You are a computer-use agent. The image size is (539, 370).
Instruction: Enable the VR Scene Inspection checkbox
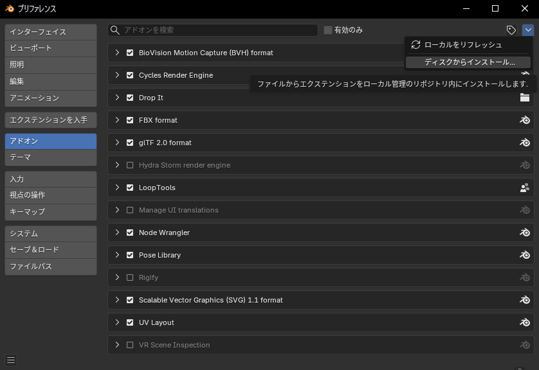[x=130, y=345]
